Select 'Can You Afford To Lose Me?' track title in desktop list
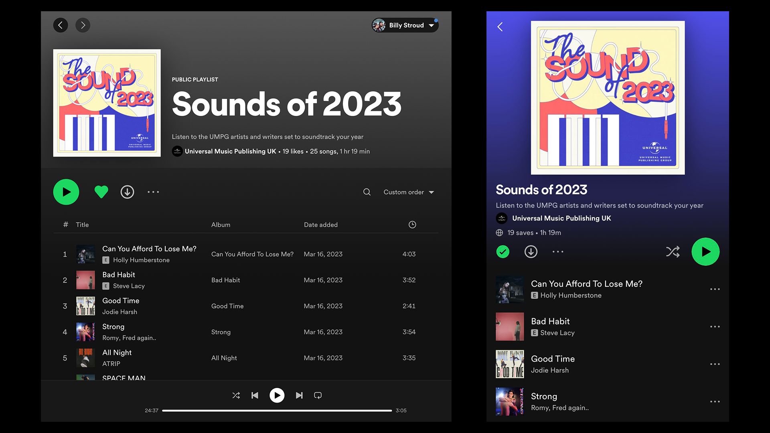Screen dimensions: 770x433 click(149, 249)
